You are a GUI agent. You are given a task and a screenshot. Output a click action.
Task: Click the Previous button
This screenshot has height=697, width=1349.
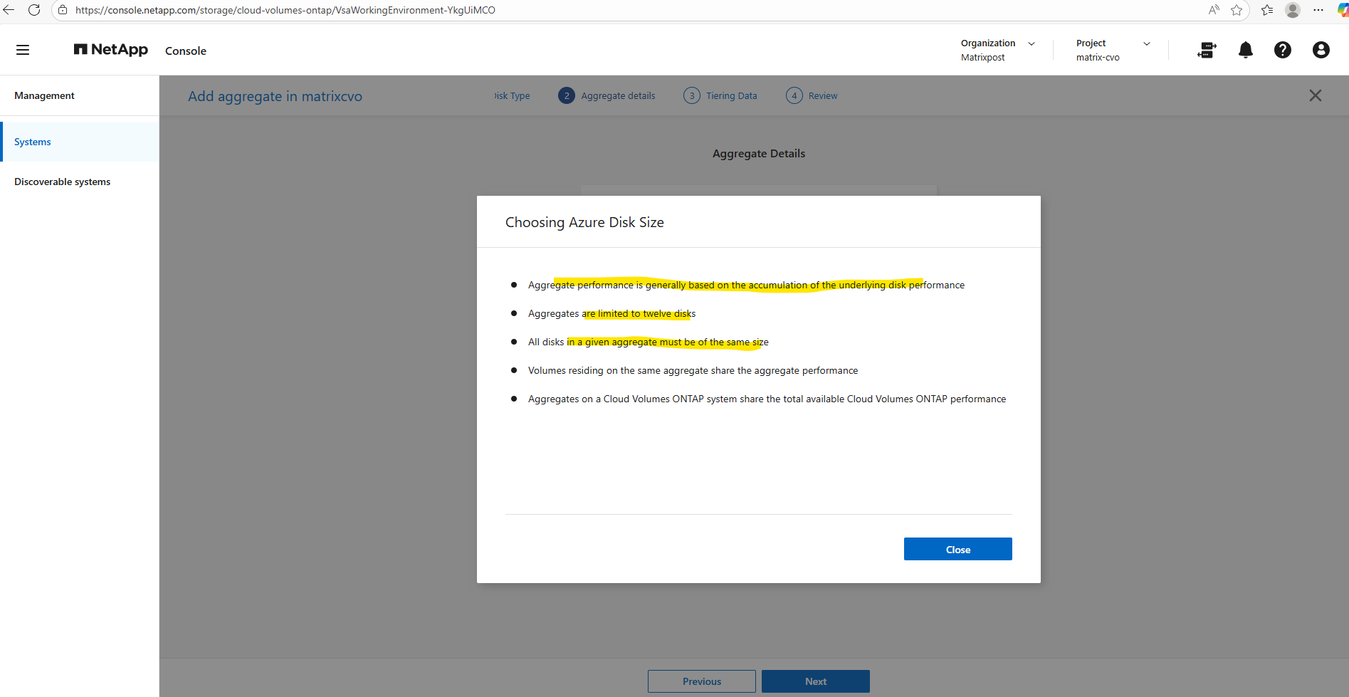(x=702, y=681)
